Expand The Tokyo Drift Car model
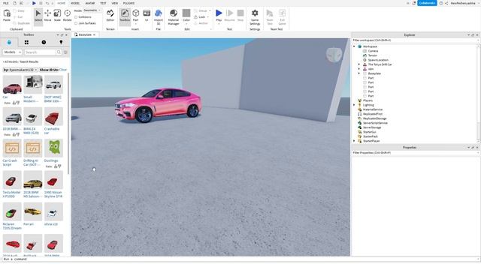 pos(359,64)
